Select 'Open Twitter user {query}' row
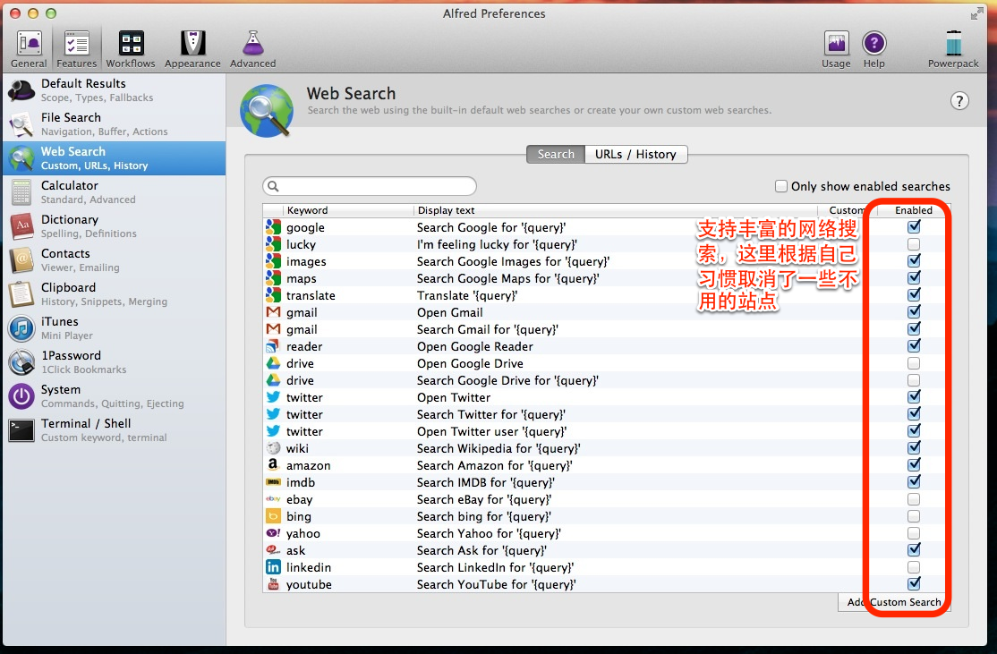 (607, 431)
